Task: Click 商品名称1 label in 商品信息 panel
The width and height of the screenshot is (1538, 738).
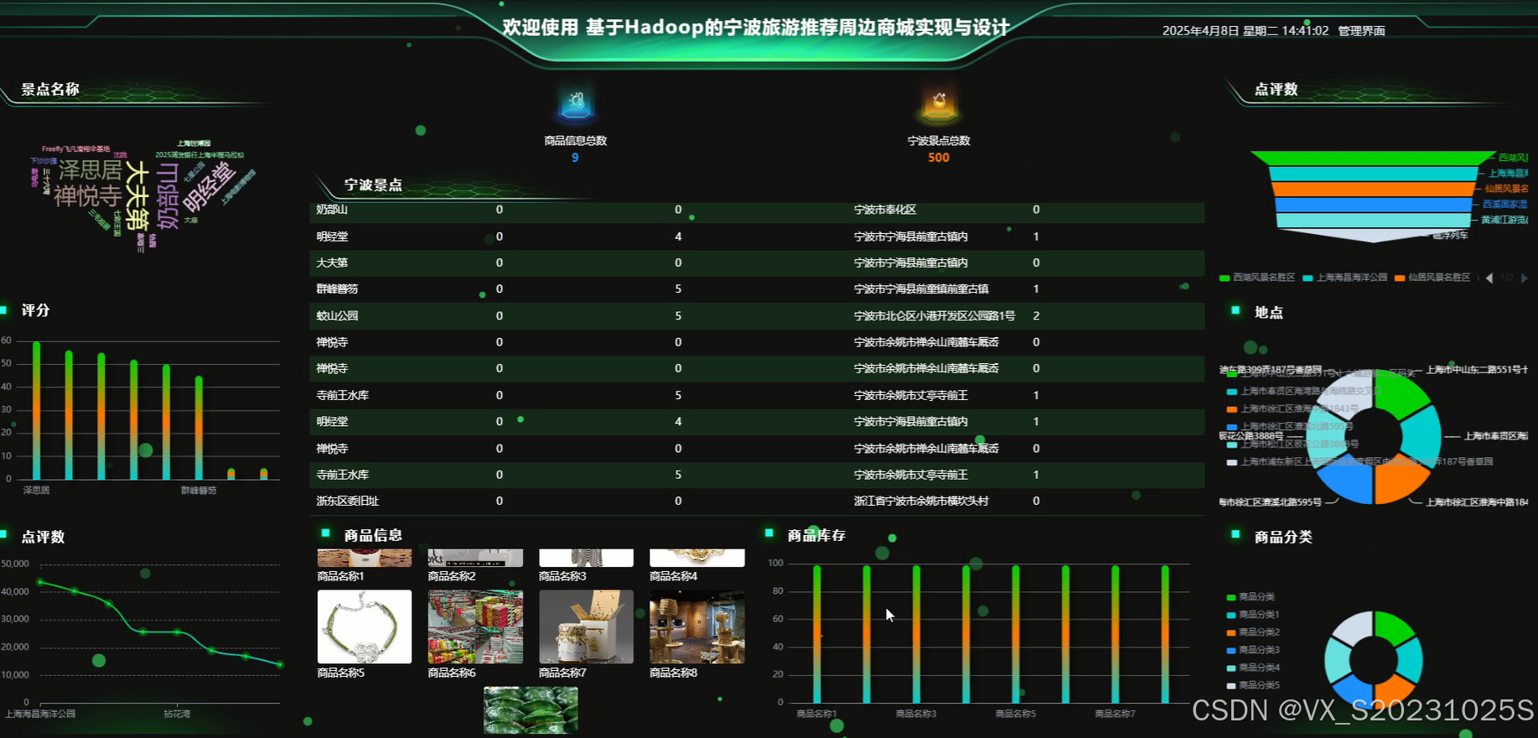Action: click(x=340, y=576)
